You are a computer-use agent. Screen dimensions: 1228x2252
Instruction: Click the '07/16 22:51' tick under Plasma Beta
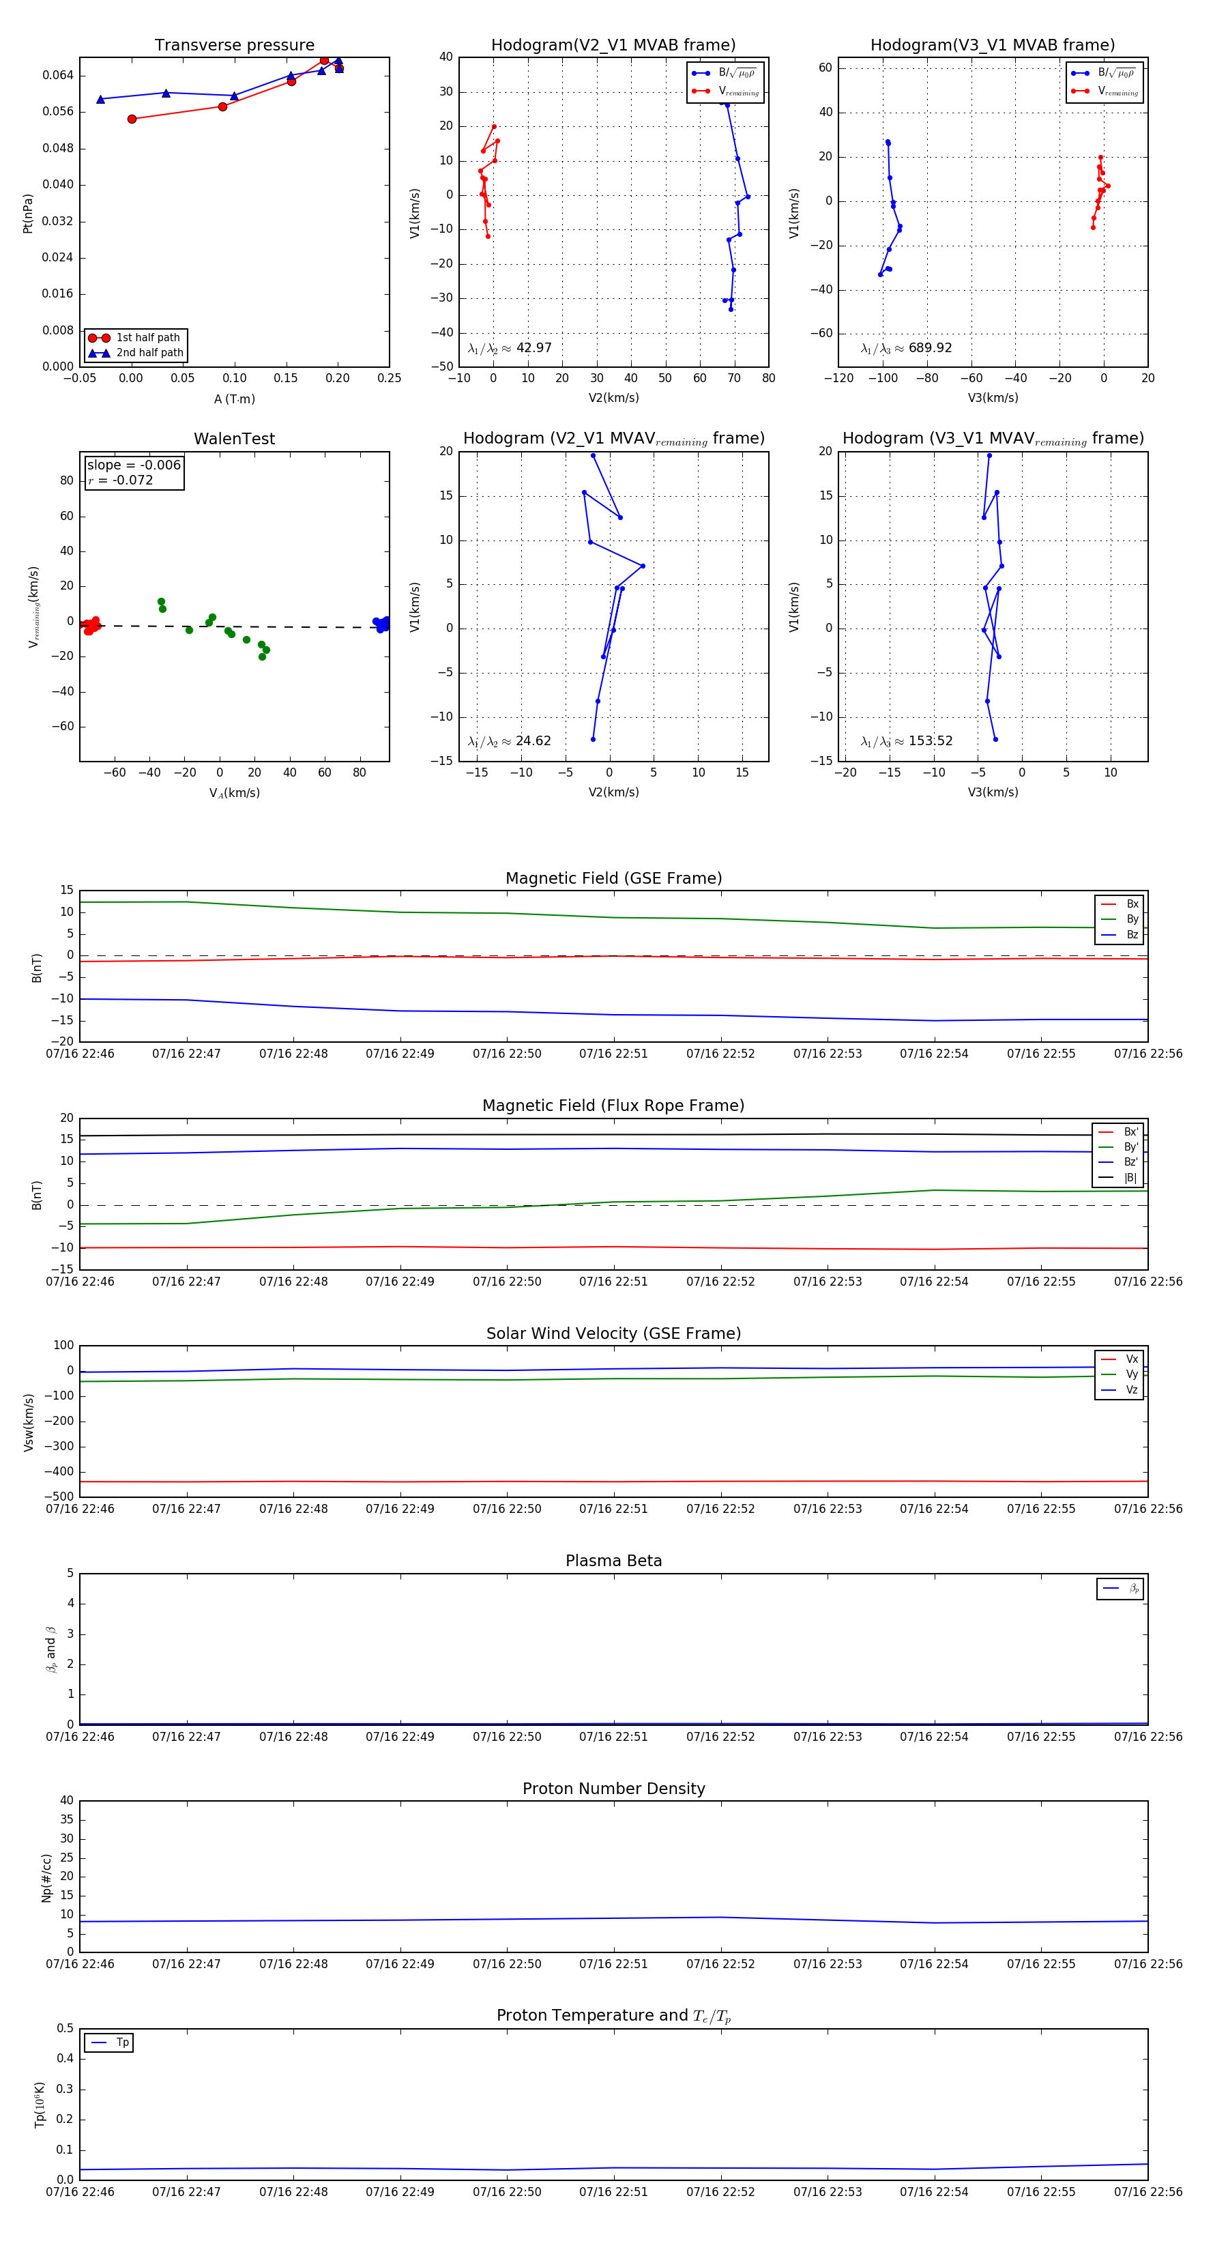click(x=613, y=1737)
